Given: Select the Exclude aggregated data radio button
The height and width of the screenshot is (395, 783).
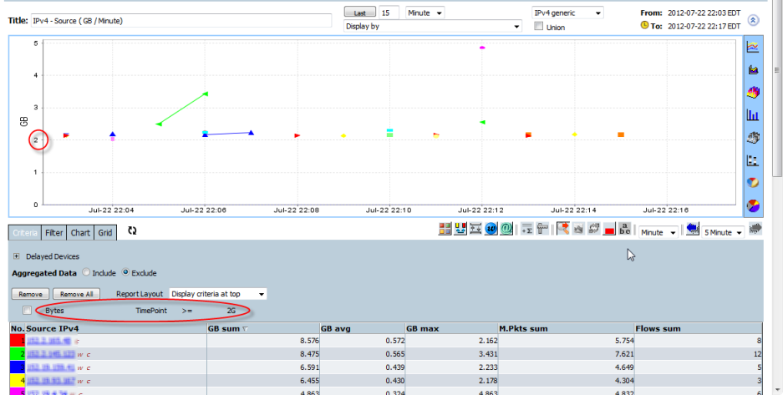Looking at the screenshot, I should tap(125, 272).
